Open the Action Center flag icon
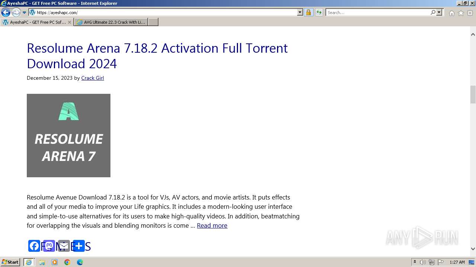Screen dimensions: 476x267 coord(441,262)
